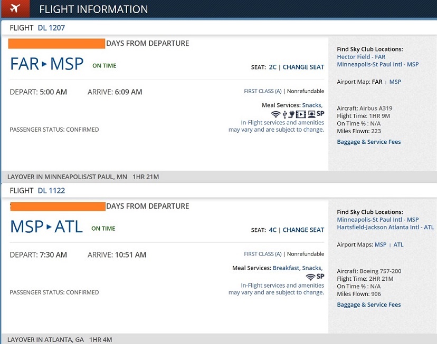Image resolution: width=437 pixels, height=344 pixels.
Task: Click First Class (A) fare link for DL 1122
Action: [263, 254]
